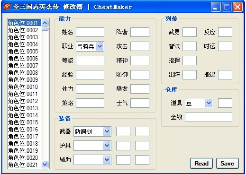Select 角色位.0006 in the list
Viewport: 246px width, 174px height.
click(x=24, y=58)
